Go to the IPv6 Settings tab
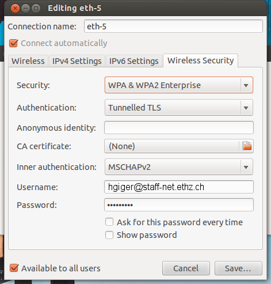The height and width of the screenshot is (284, 271). (x=134, y=61)
